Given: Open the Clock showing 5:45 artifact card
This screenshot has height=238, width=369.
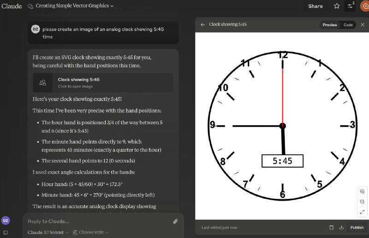Looking at the screenshot, I should pos(103,83).
